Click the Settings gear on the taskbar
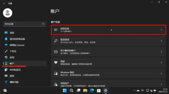 pyautogui.click(x=105, y=91)
